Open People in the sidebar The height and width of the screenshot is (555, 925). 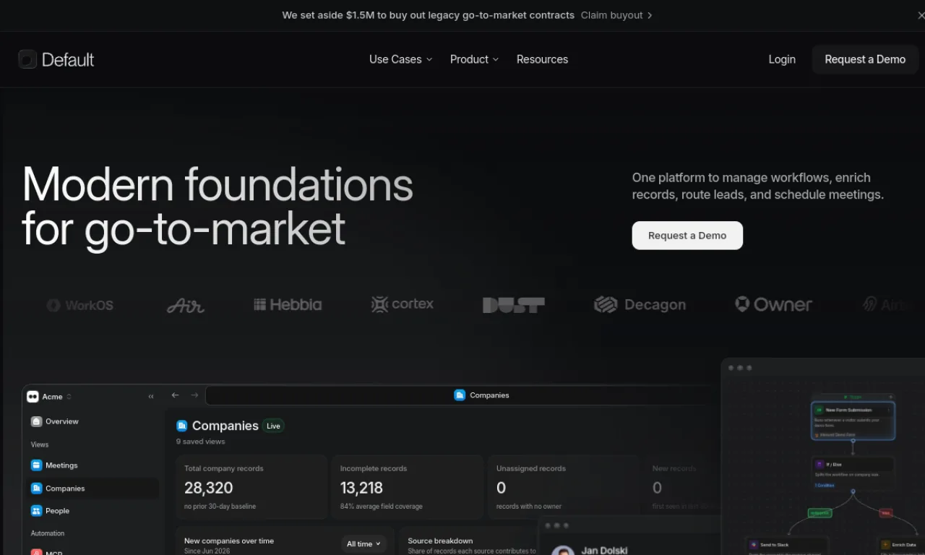(92, 511)
